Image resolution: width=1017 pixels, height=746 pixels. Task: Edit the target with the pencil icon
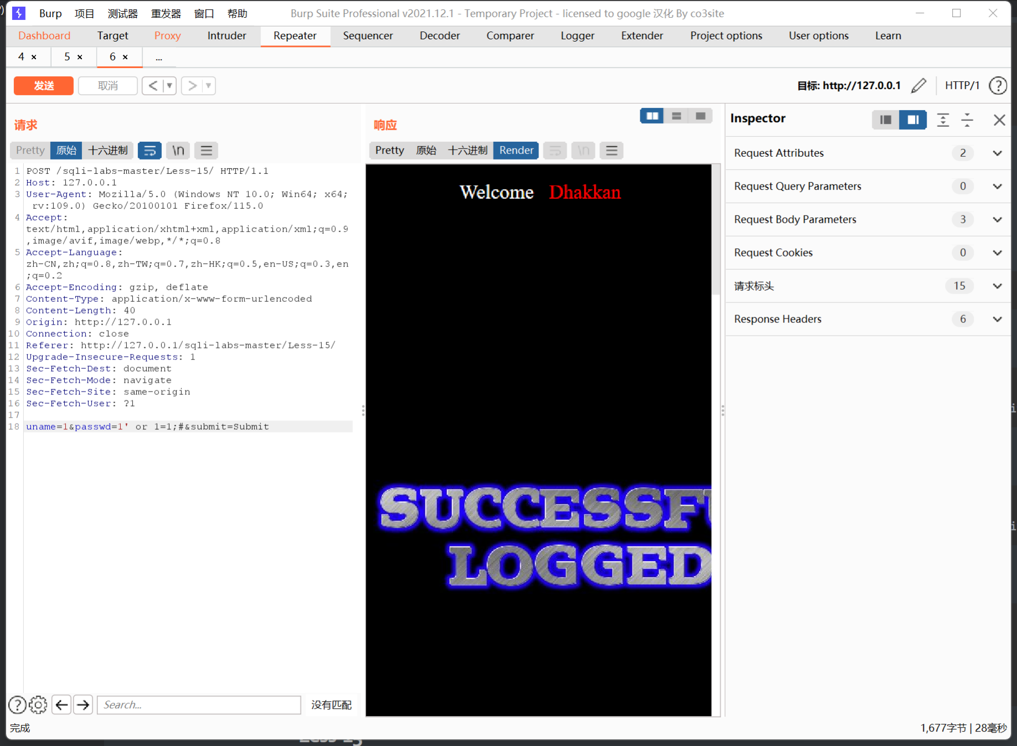pos(918,85)
